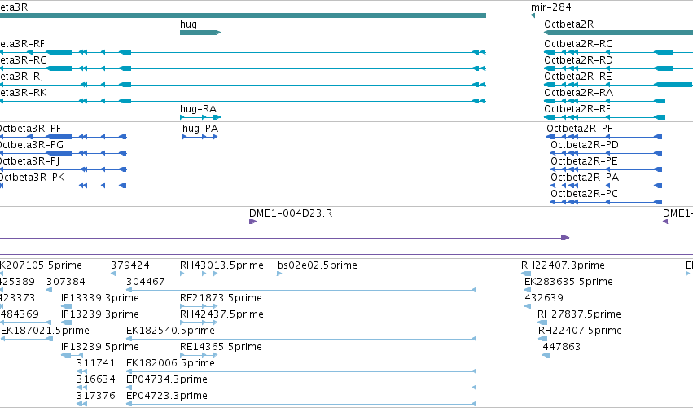Click the Octbeta2R-PA CDS label

click(585, 178)
